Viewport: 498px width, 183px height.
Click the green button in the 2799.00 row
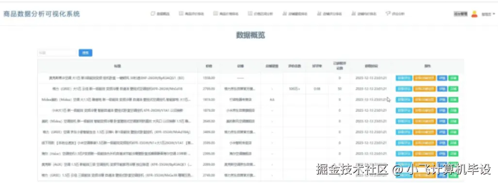(453, 89)
